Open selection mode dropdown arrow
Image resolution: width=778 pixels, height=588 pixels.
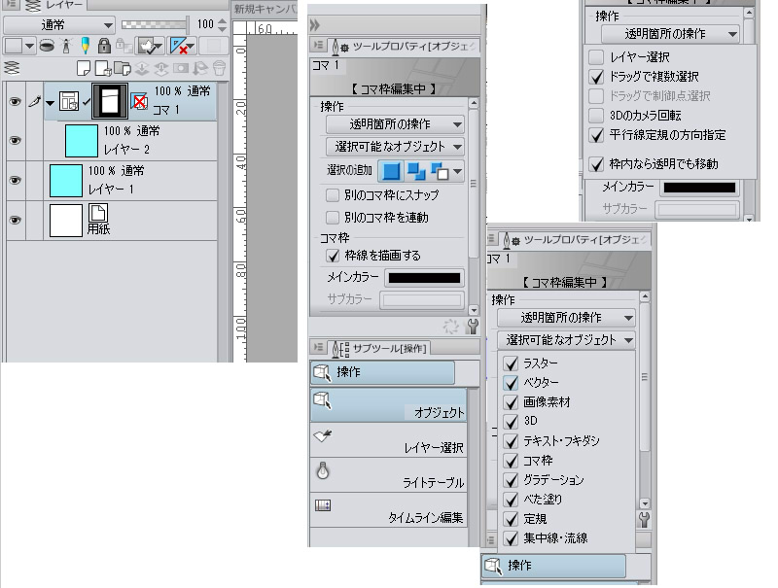tap(457, 172)
